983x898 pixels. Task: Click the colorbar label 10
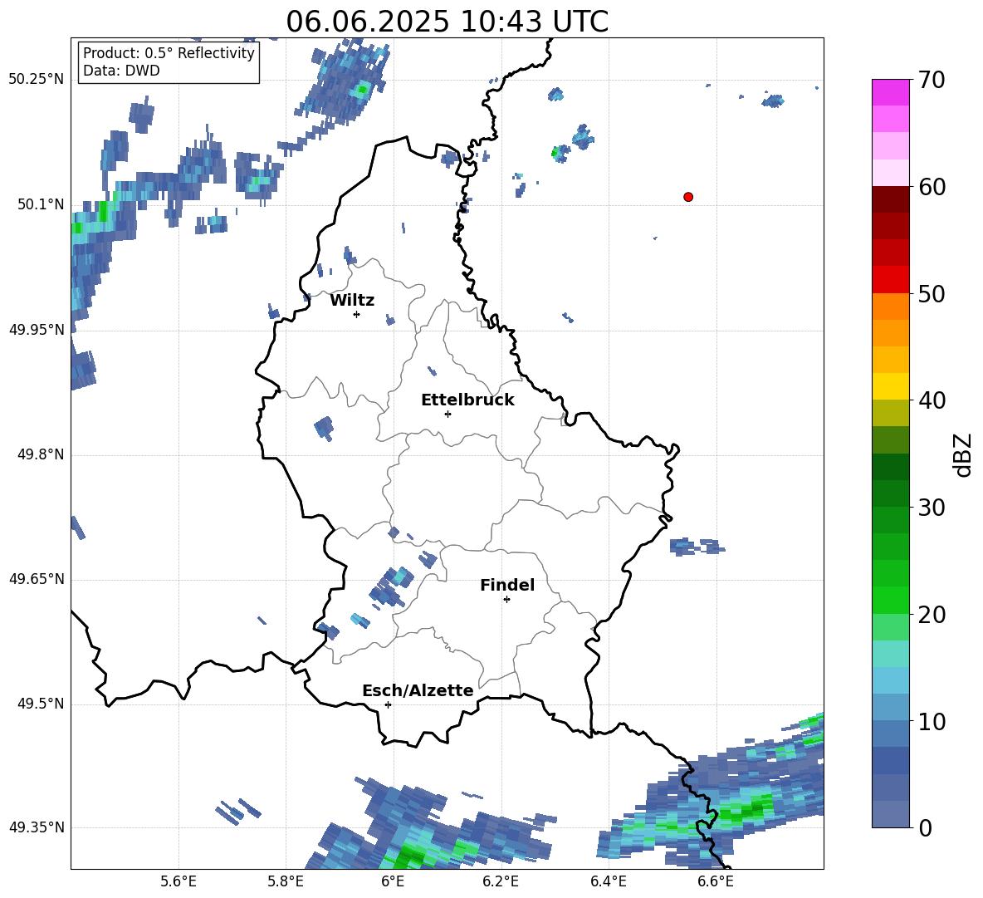[x=932, y=721]
